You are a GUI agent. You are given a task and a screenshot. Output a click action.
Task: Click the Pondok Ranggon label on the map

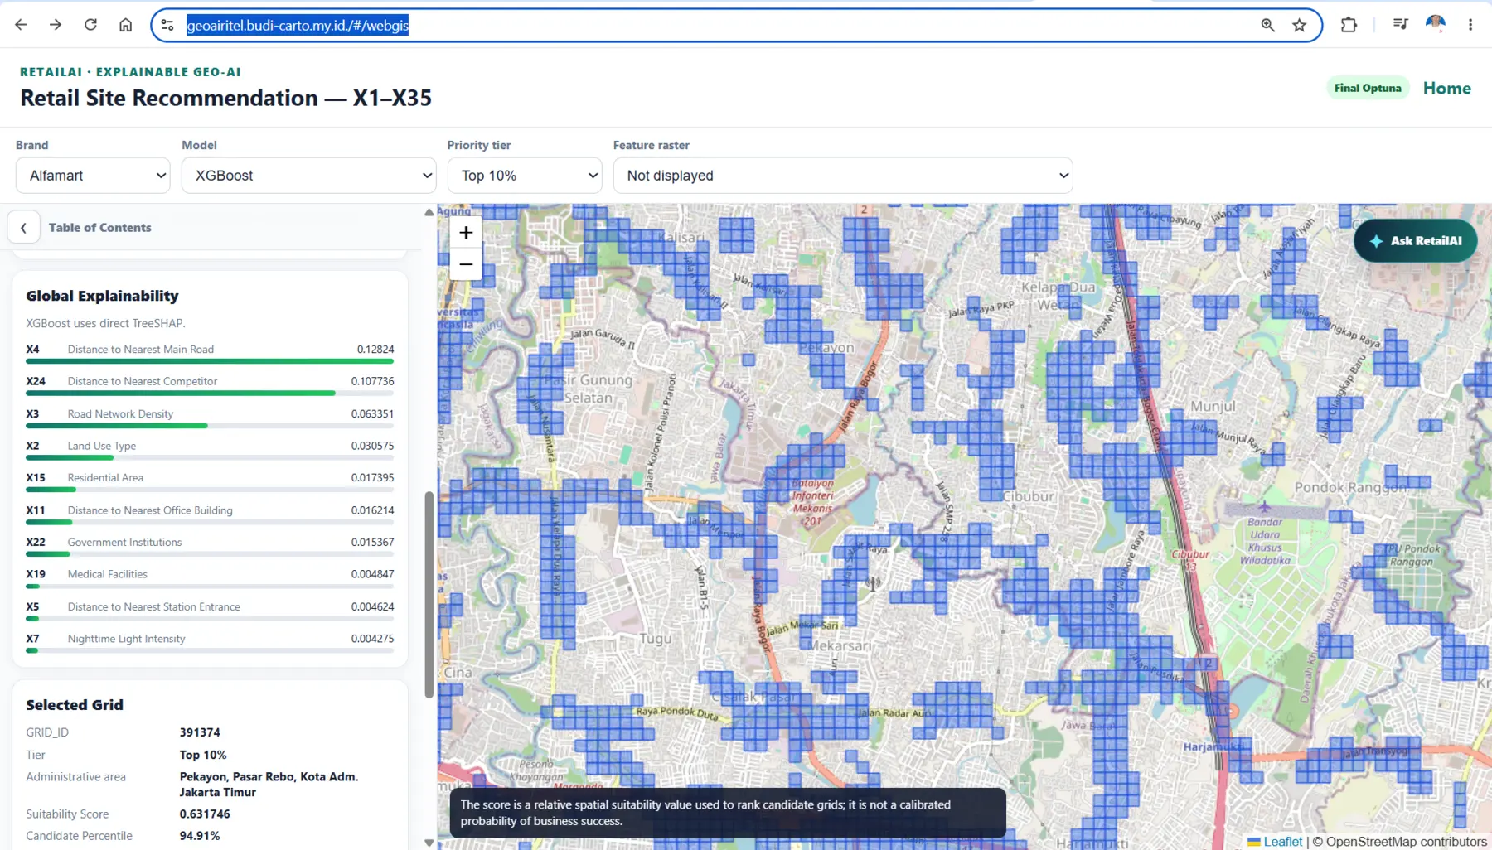tap(1350, 487)
